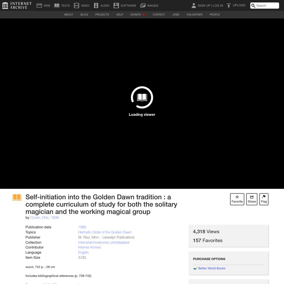The image size is (284, 284).
Task: Click the user avatar icon
Action: (x=194, y=5)
